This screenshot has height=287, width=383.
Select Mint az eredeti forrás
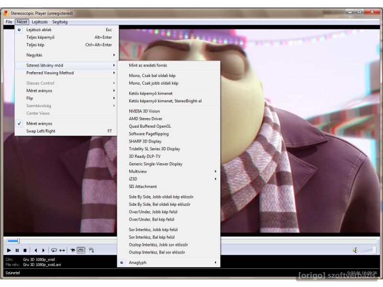click(x=169, y=66)
